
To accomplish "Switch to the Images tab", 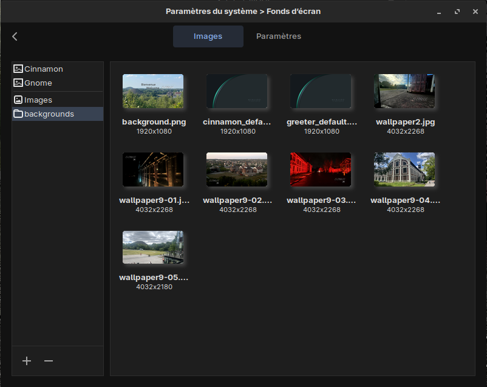I will [x=208, y=36].
